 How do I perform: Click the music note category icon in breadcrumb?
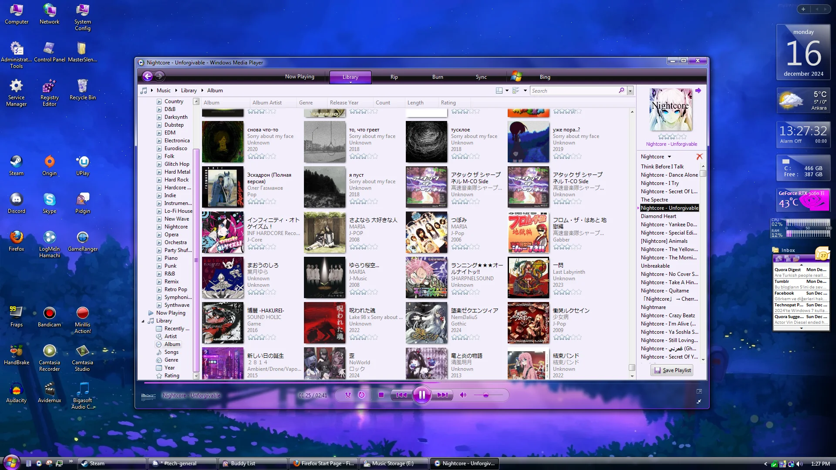coord(144,91)
